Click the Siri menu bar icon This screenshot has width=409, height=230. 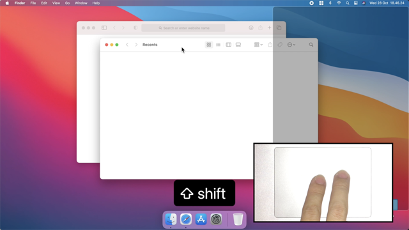coord(364,3)
